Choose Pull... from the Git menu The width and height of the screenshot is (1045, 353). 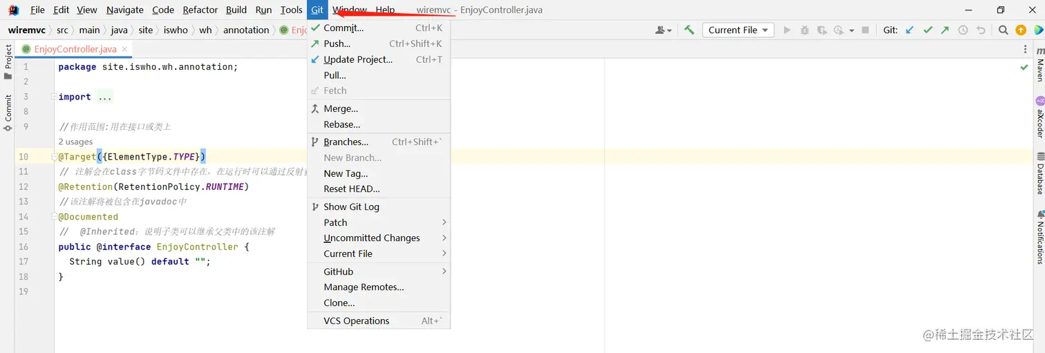pos(379,75)
